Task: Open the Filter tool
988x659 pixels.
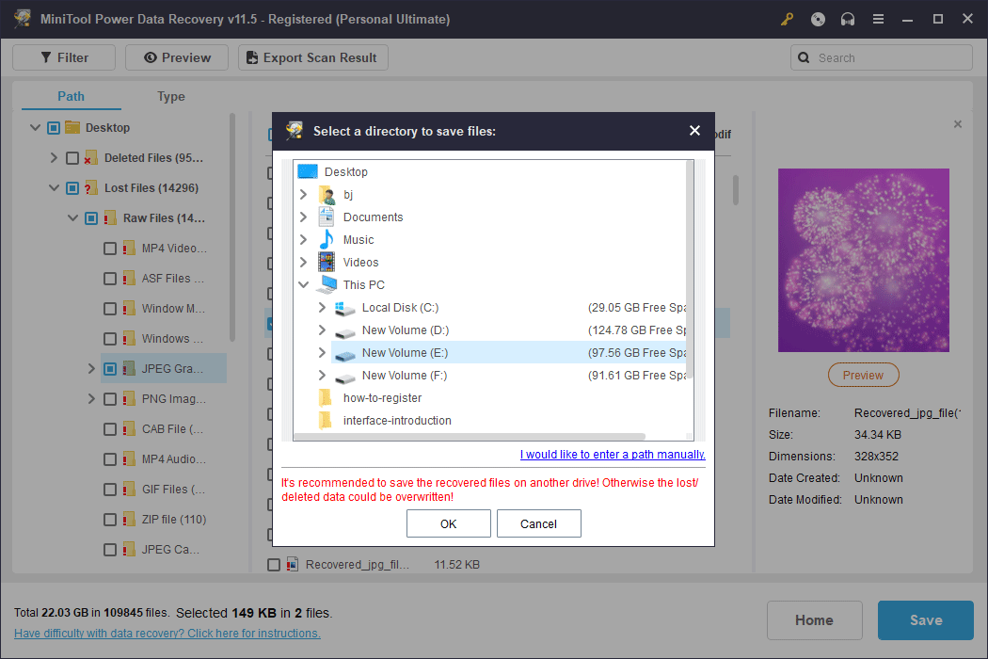Action: pyautogui.click(x=64, y=57)
